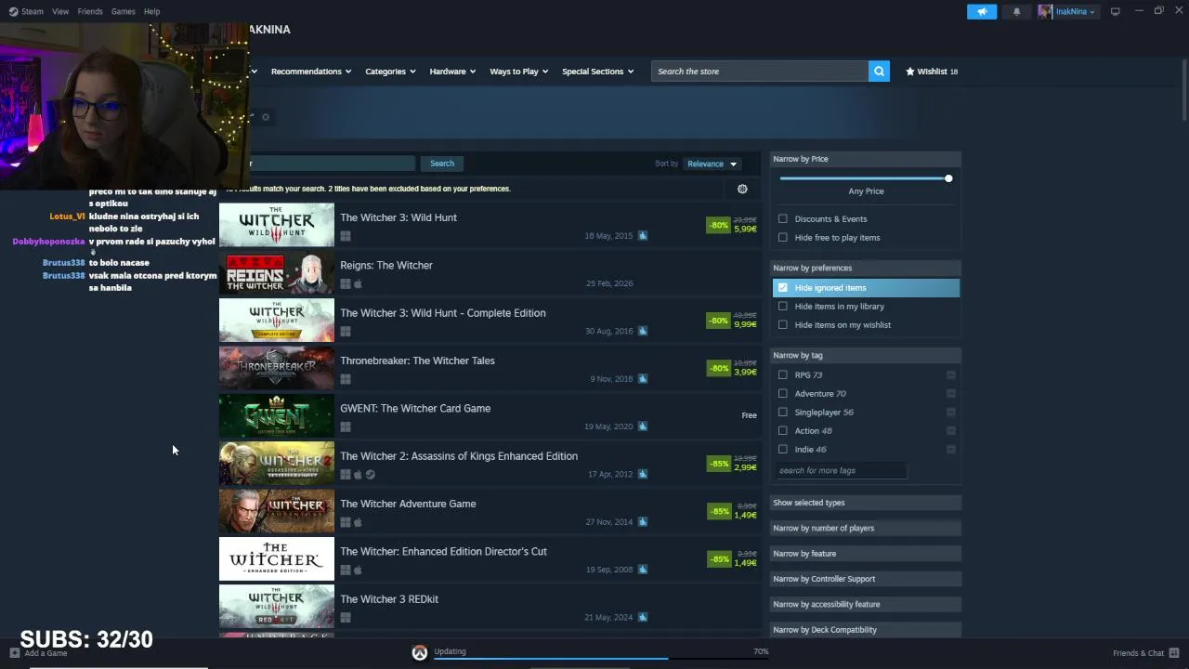Check Hide free to play items

[782, 237]
